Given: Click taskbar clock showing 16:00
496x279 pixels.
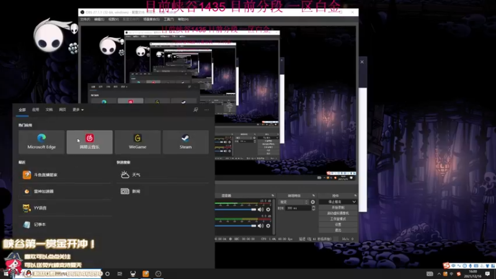Looking at the screenshot, I should click(x=473, y=273).
